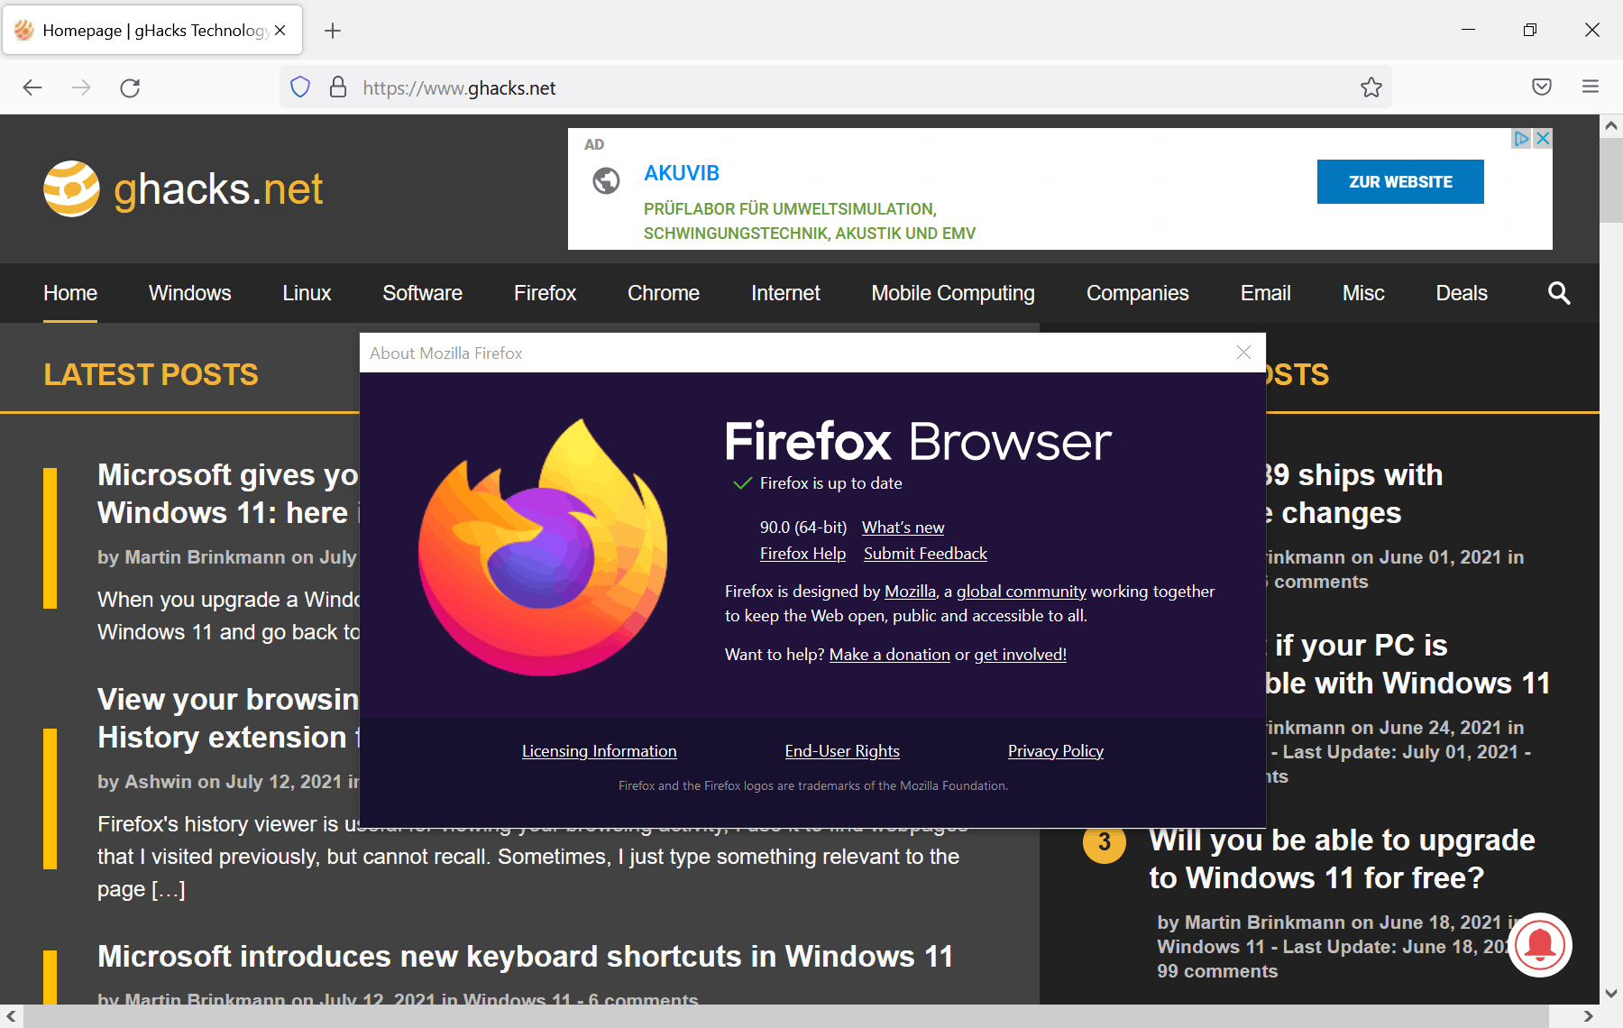Click the AdChoices triangle icon
Image resolution: width=1623 pixels, height=1028 pixels.
click(x=1522, y=138)
